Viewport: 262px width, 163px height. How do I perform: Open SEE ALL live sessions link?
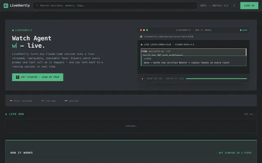tap(250, 114)
